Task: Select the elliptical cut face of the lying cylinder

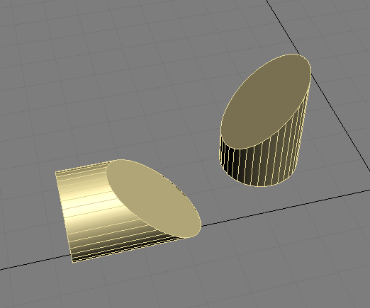Action: click(x=154, y=199)
